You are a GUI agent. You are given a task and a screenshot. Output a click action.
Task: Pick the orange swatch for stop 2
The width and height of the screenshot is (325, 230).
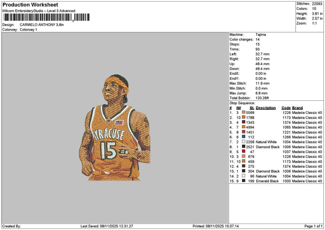tap(244, 117)
